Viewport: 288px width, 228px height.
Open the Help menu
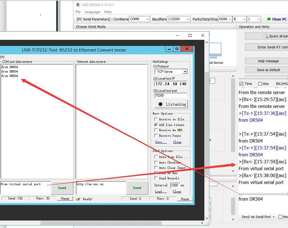pyautogui.click(x=108, y=12)
